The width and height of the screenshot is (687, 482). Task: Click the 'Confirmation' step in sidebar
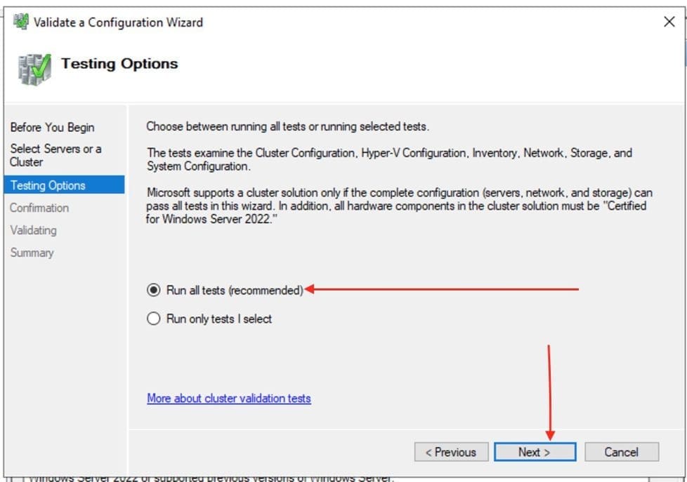tap(39, 208)
